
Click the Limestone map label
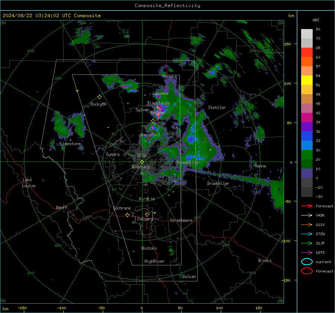tap(70, 144)
